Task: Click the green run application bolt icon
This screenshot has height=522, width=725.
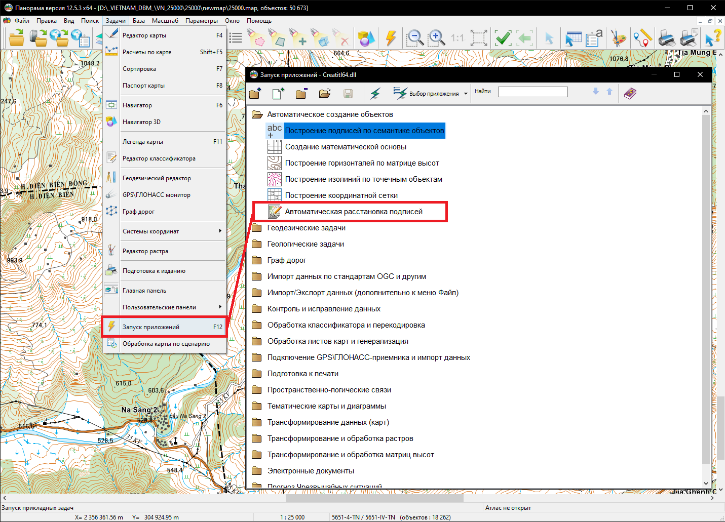Action: coord(375,93)
